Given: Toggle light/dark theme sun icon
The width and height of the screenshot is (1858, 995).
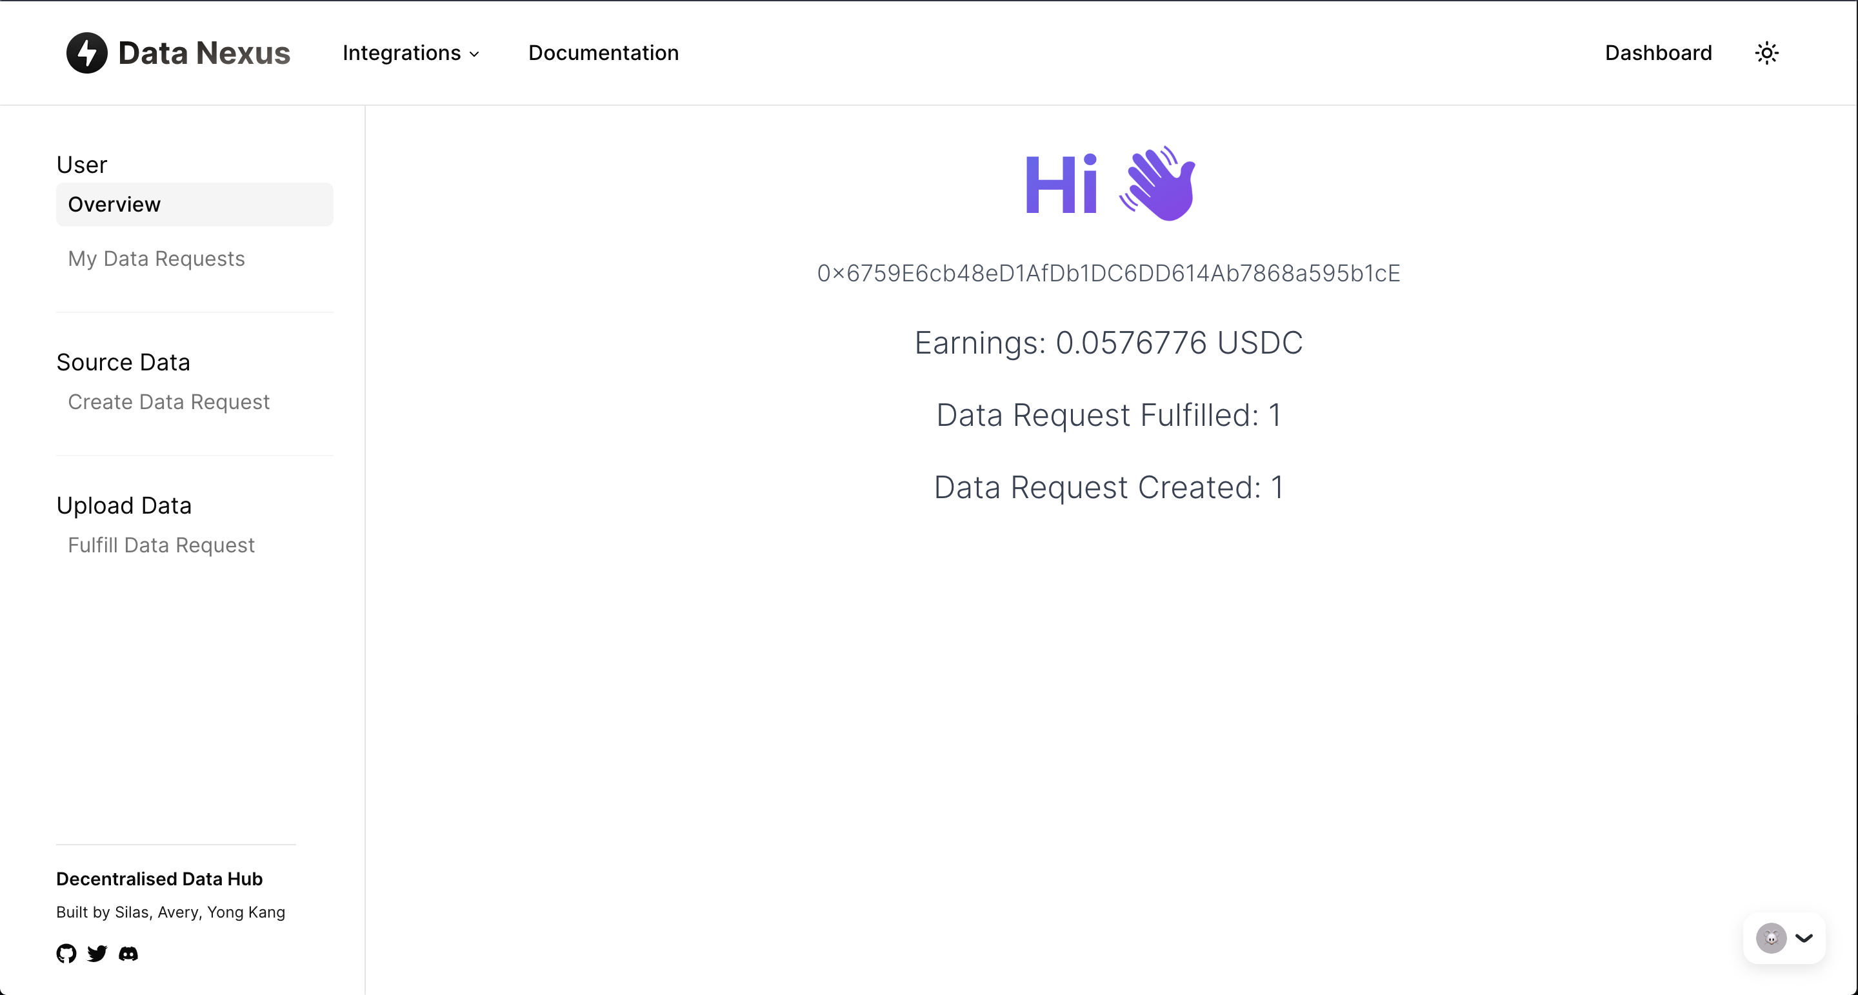Looking at the screenshot, I should point(1766,53).
